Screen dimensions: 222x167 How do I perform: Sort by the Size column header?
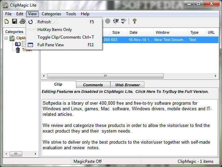tap(119, 32)
